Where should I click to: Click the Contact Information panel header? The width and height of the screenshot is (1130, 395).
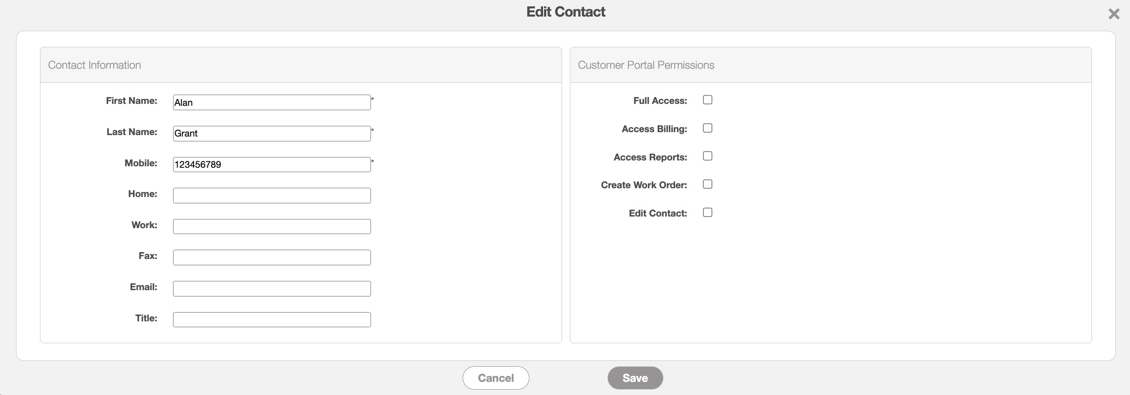point(95,65)
